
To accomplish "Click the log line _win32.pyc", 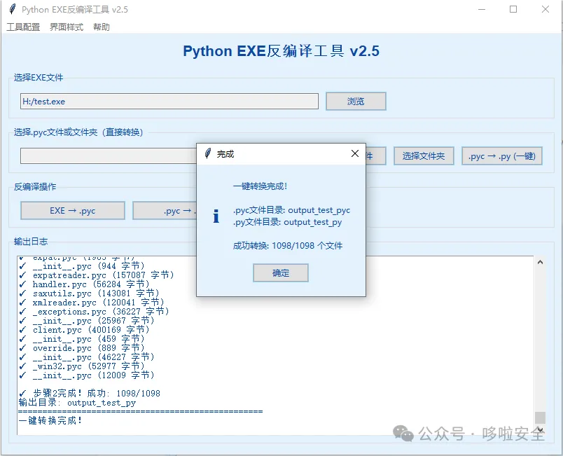I will click(x=81, y=366).
